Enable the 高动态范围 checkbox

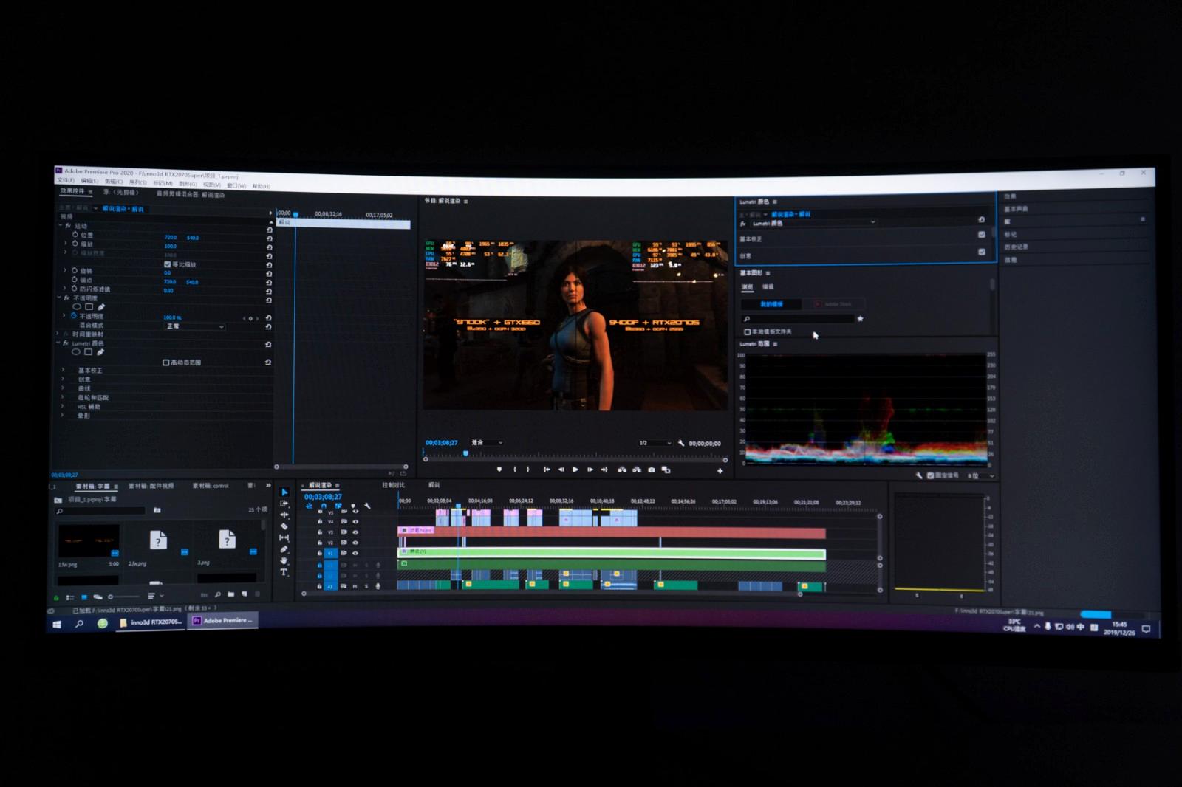pos(165,362)
